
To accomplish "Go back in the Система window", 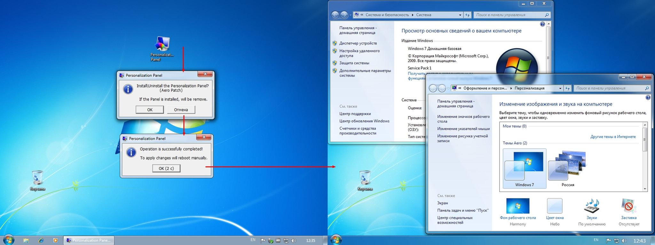I will click(x=335, y=15).
